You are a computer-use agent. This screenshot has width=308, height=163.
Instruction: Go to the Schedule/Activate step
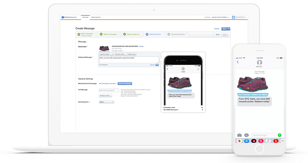(x=178, y=34)
